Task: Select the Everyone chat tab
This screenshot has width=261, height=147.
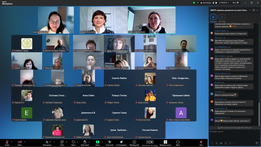Action: [x=213, y=17]
